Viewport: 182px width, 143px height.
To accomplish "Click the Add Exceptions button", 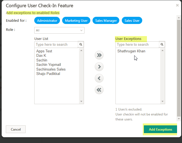I will 160,129.
